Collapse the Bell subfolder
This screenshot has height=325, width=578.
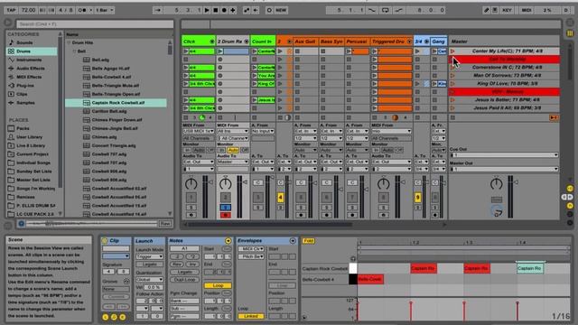74,51
